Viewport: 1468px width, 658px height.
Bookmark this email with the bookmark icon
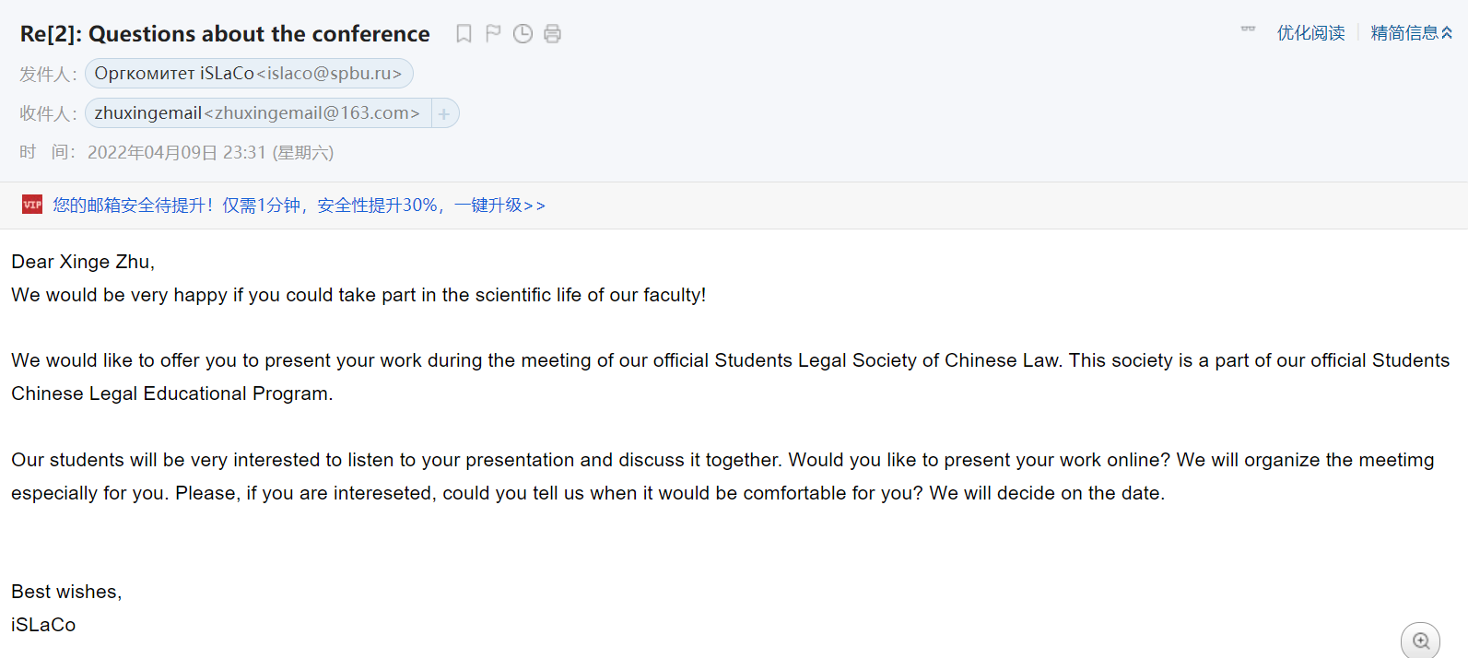pyautogui.click(x=464, y=34)
